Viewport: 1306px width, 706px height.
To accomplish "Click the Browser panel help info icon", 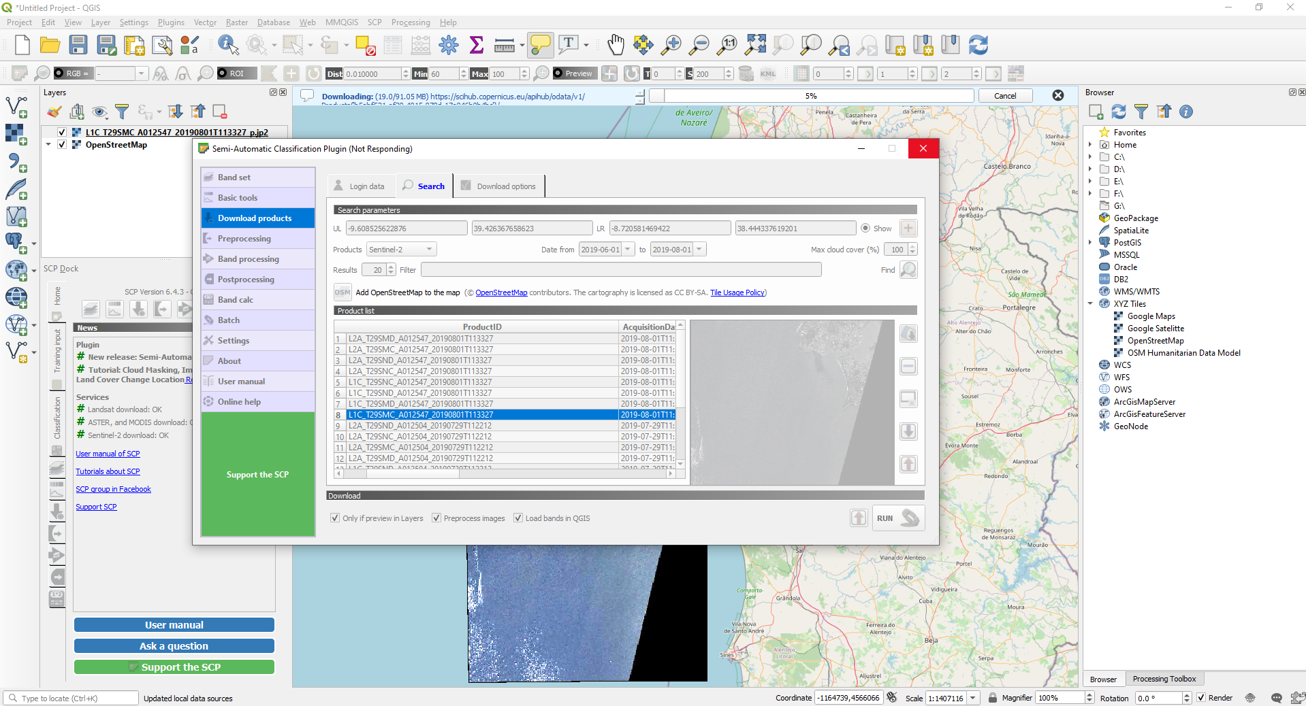I will point(1186,112).
